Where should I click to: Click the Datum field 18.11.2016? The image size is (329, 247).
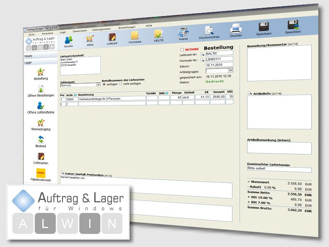[219, 65]
